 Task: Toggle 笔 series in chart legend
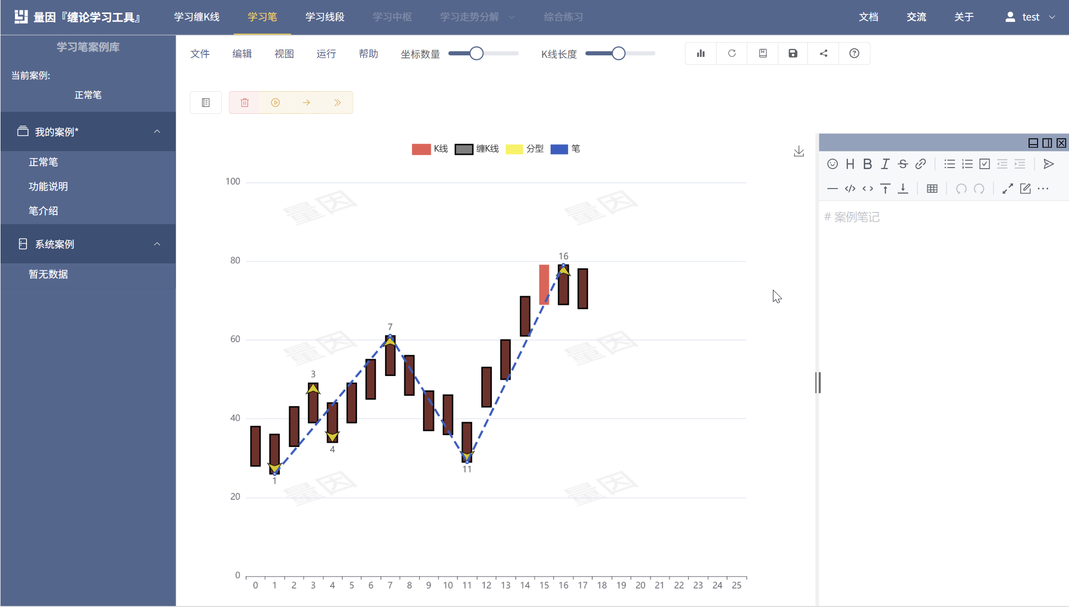[565, 149]
